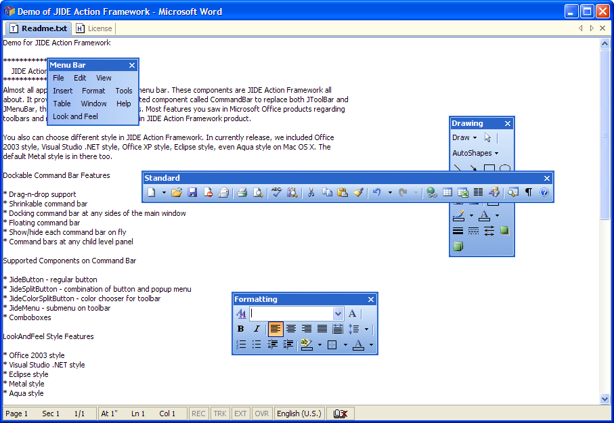Click the Paste clipboard icon
This screenshot has width=614, height=423.
pyautogui.click(x=343, y=192)
